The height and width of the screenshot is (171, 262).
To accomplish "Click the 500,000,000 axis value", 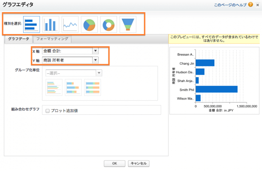I will (213, 106).
